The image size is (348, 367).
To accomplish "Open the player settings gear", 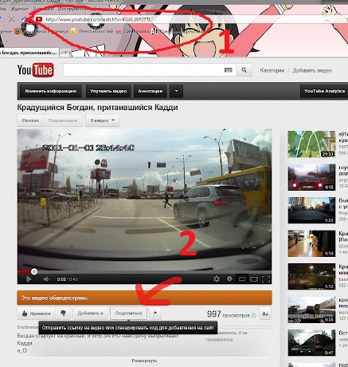I will [217, 279].
